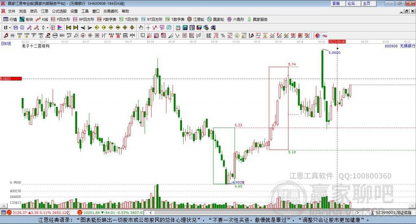Expand the candlestick style dropdown arrow
Image resolution: width=416 pixels, height=224 pixels.
point(48,28)
